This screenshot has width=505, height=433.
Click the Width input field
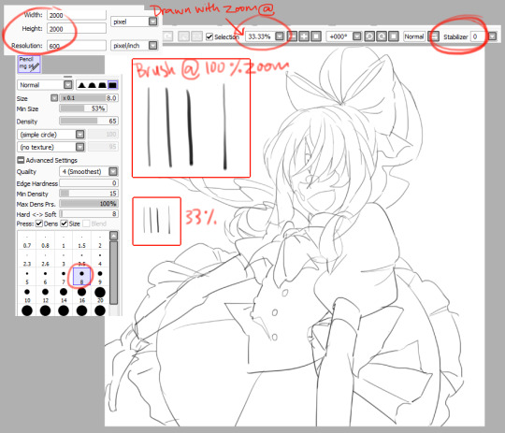[x=77, y=15]
